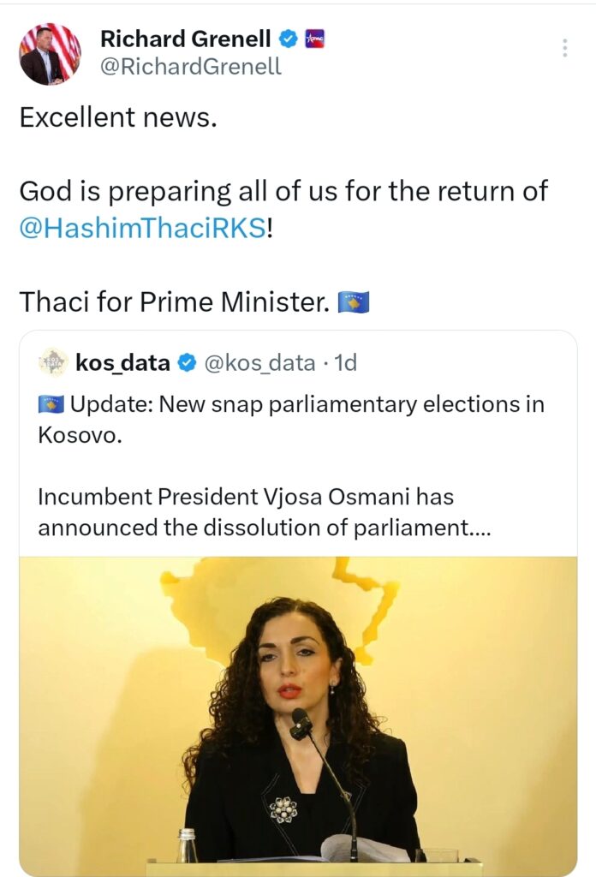
Task: Click the affiliation badge next to Grenell's verified checkmark
Action: (x=315, y=39)
